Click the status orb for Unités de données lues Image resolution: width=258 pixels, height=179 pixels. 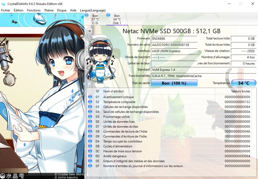click(90, 122)
